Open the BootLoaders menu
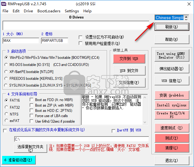This screenshot has height=167, width=194. (49, 11)
